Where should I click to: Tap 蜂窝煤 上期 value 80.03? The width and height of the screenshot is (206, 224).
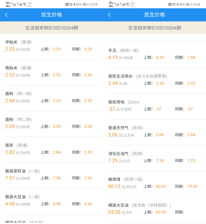(x=161, y=187)
